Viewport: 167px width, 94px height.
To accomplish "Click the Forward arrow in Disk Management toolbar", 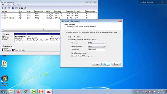I will [x=5, y=8].
